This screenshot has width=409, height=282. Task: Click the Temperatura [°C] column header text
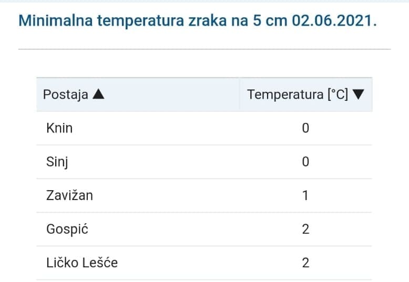coord(298,95)
